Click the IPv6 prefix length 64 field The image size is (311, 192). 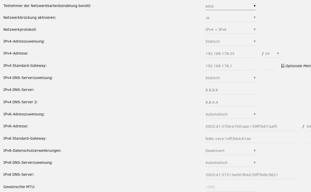309,127
